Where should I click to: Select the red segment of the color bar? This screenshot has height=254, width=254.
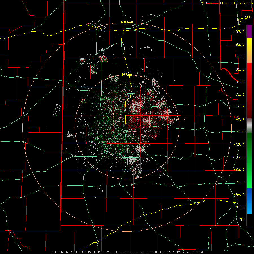(x=249, y=90)
